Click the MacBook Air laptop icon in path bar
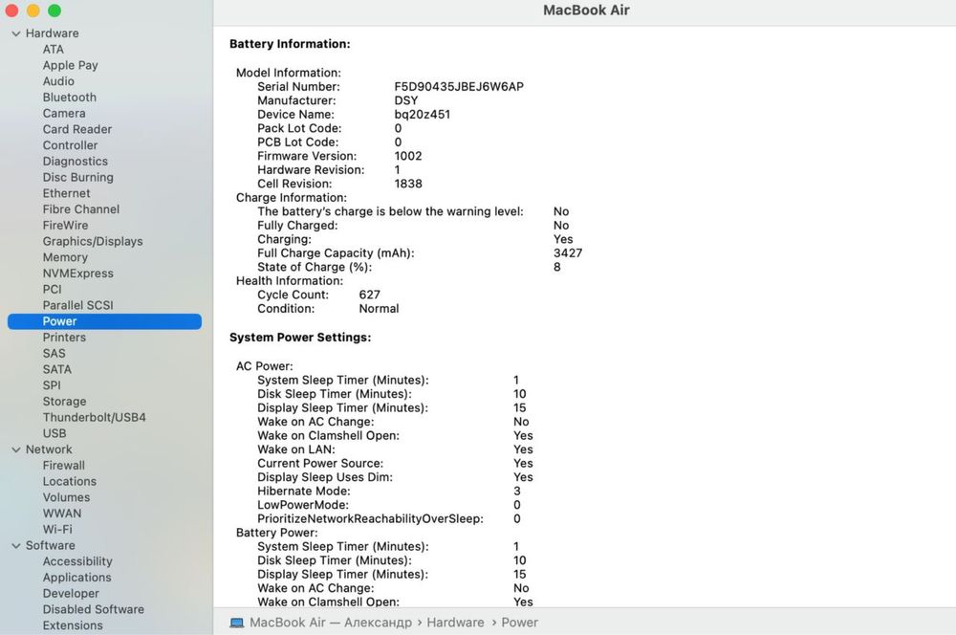The image size is (956, 635). [236, 623]
